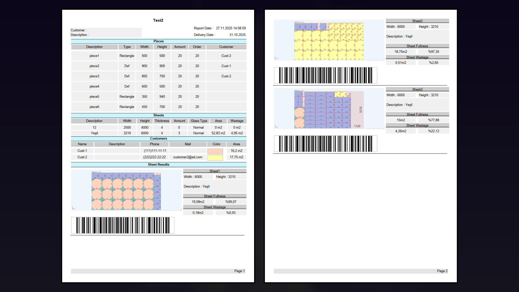
Task: Click the Pieces section header
Action: pos(158,41)
